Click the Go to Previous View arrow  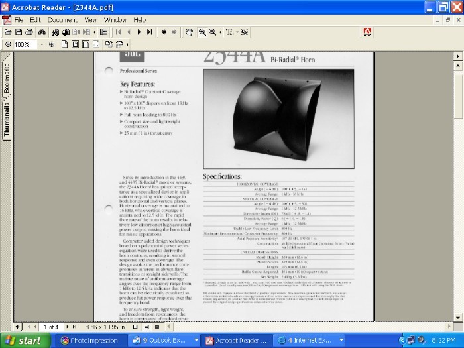(x=164, y=32)
